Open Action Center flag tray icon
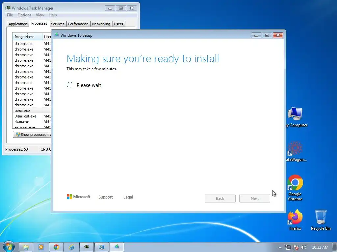The image size is (337, 252). coord(296,247)
